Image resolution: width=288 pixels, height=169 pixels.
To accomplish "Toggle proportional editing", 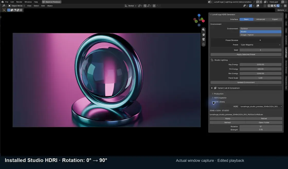I will tap(154, 6).
